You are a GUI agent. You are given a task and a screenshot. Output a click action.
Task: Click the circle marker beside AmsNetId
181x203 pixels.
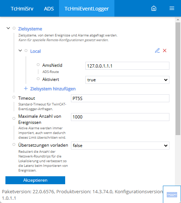click(x=38, y=65)
